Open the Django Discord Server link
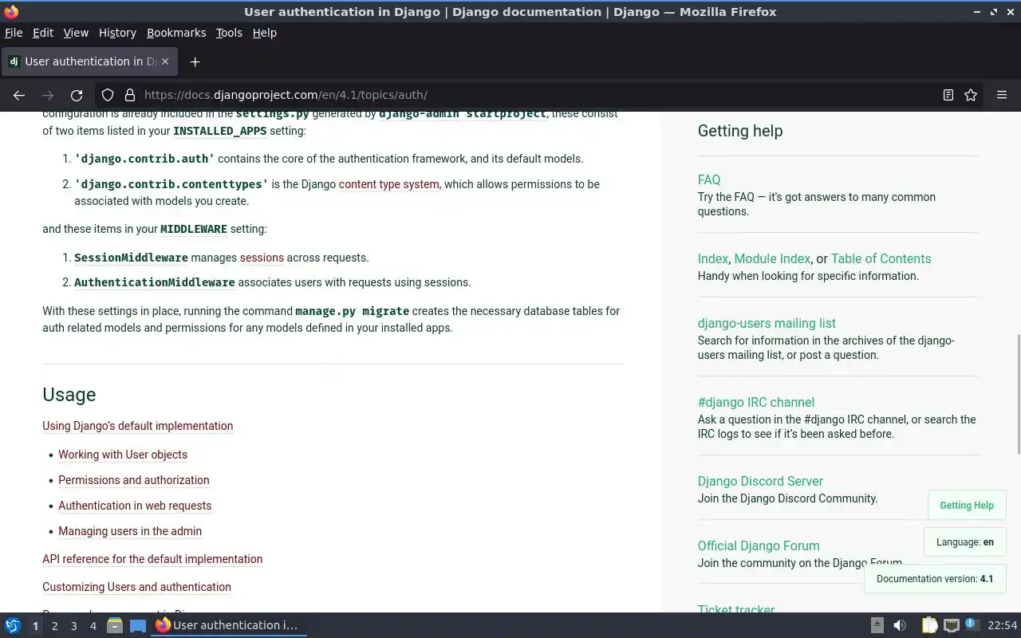 pyautogui.click(x=760, y=482)
